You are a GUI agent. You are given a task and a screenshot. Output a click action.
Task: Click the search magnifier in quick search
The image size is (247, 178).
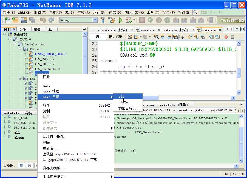(196, 12)
